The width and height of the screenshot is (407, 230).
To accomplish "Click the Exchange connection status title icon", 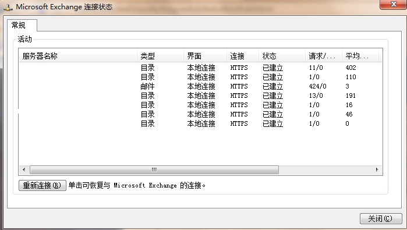I will pos(8,7).
